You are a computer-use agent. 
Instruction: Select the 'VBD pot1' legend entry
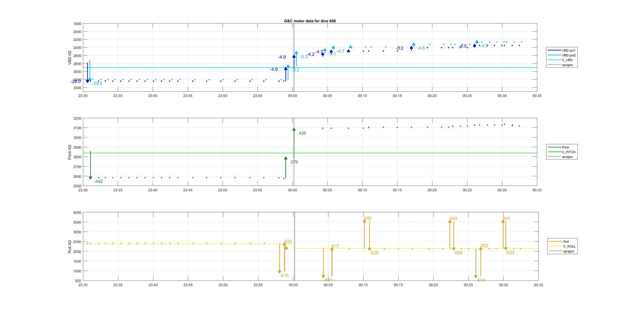[569, 50]
